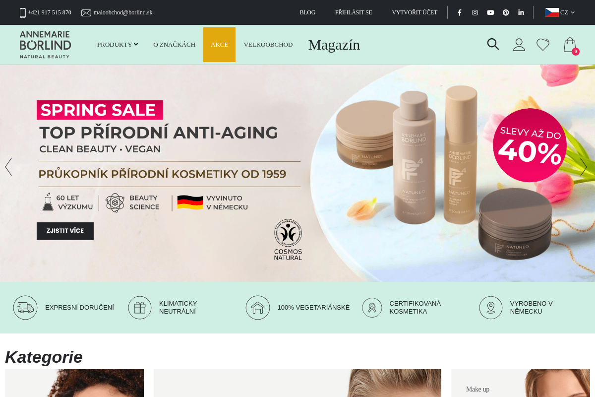Open the AKCE menu item
Viewport: 595px width, 397px height.
[x=219, y=45]
